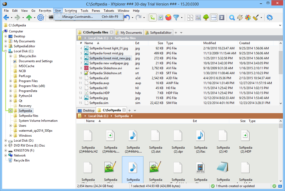Click upper pane vertical scrollbar thumb
The height and width of the screenshot is (191, 285).
281,63
